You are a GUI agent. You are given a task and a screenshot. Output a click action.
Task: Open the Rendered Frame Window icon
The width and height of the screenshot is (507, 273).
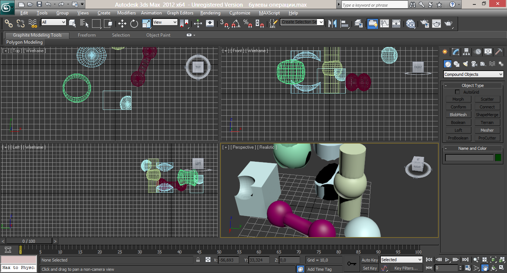pos(436,24)
